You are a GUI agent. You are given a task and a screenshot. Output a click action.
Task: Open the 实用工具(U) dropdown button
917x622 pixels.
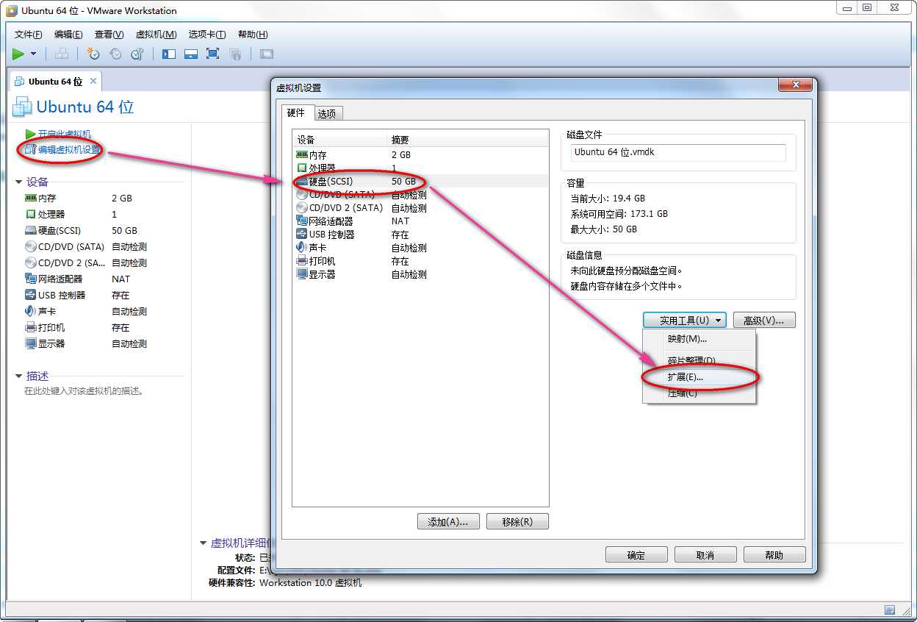click(685, 321)
